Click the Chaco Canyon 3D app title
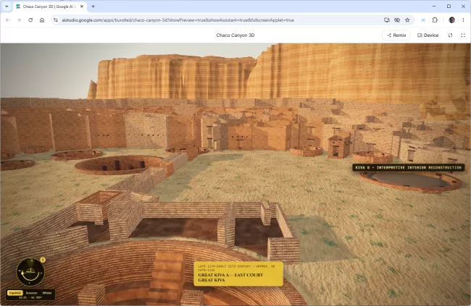Image resolution: width=471 pixels, height=306 pixels. coord(236,35)
